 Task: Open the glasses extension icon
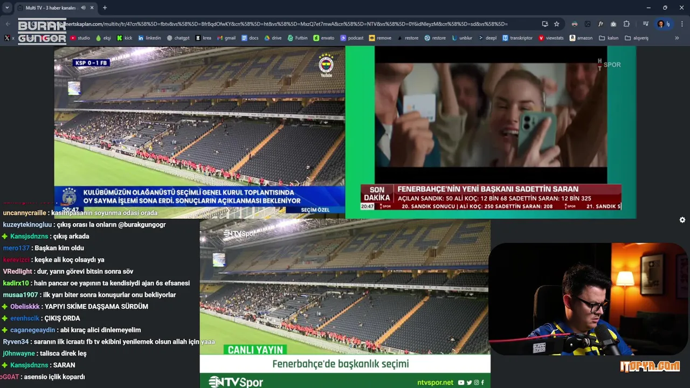coord(575,24)
